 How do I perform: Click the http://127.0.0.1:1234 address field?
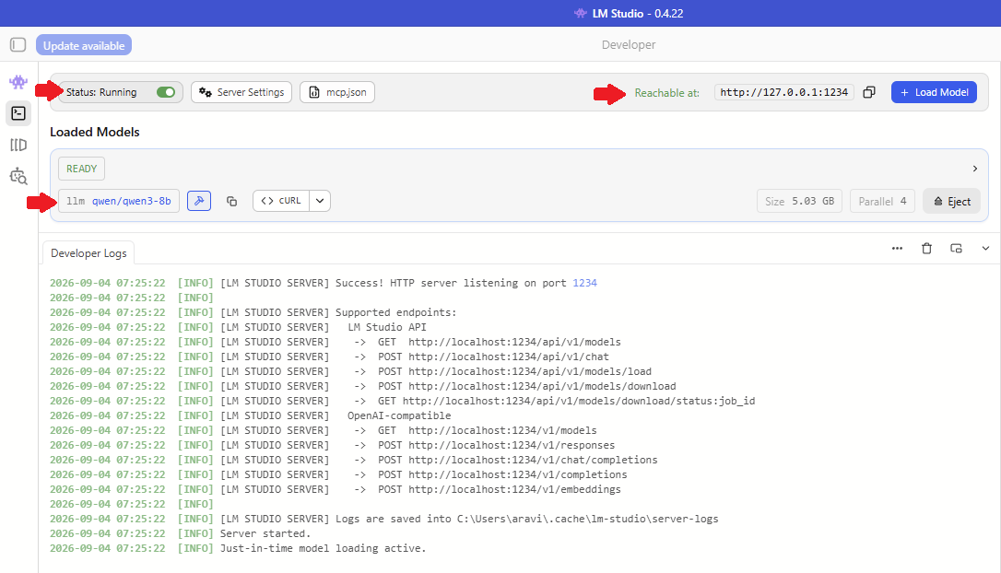pyautogui.click(x=784, y=92)
